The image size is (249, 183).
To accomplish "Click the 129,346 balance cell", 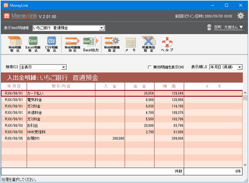I will coord(177,93).
